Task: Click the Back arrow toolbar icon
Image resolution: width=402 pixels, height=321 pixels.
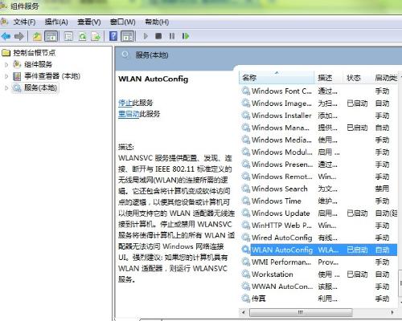Action: 6,36
